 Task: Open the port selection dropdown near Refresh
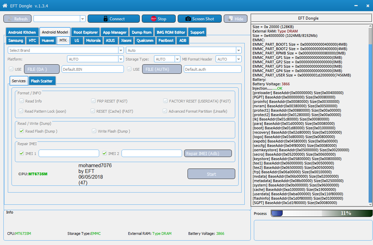[x=83, y=19]
